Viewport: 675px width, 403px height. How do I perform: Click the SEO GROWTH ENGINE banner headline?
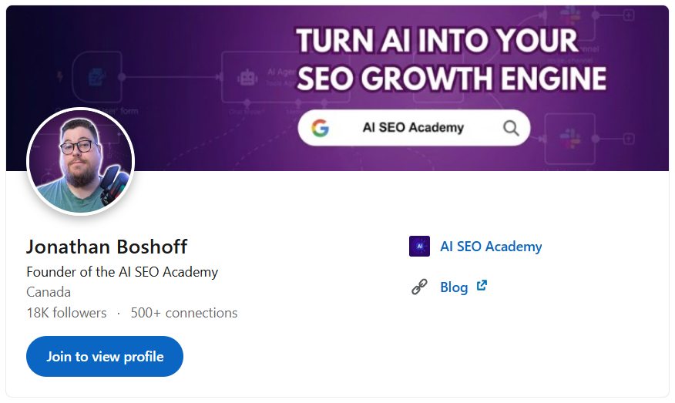451,79
